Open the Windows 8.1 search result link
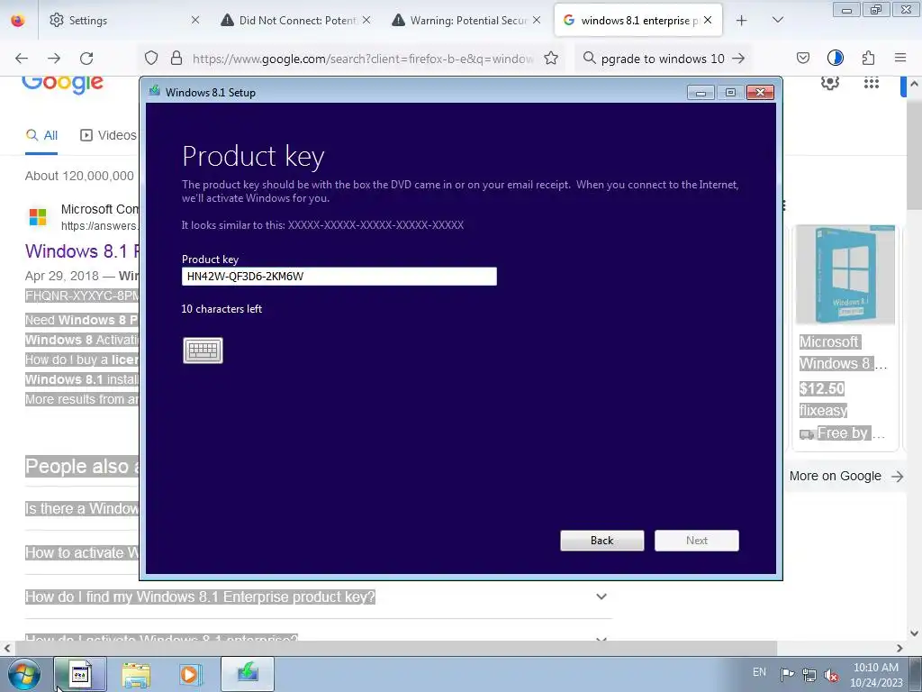The height and width of the screenshot is (692, 922). point(82,251)
